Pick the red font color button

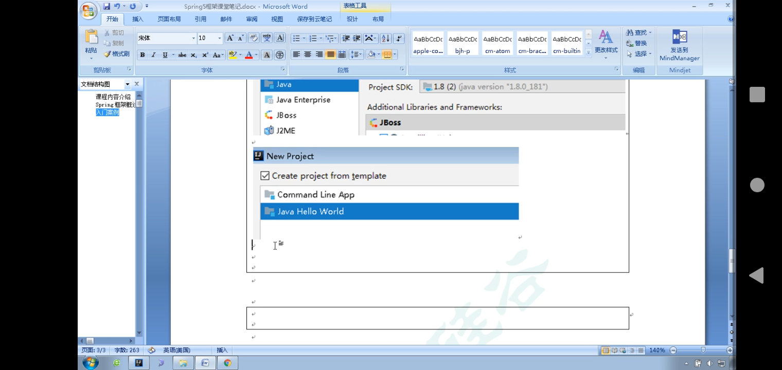[248, 55]
